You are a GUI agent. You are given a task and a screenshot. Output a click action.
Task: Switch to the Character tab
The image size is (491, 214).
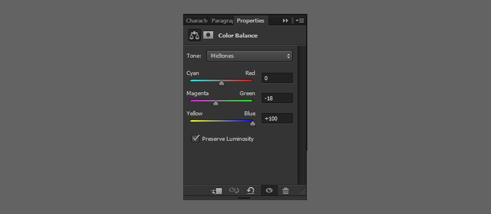pyautogui.click(x=196, y=21)
